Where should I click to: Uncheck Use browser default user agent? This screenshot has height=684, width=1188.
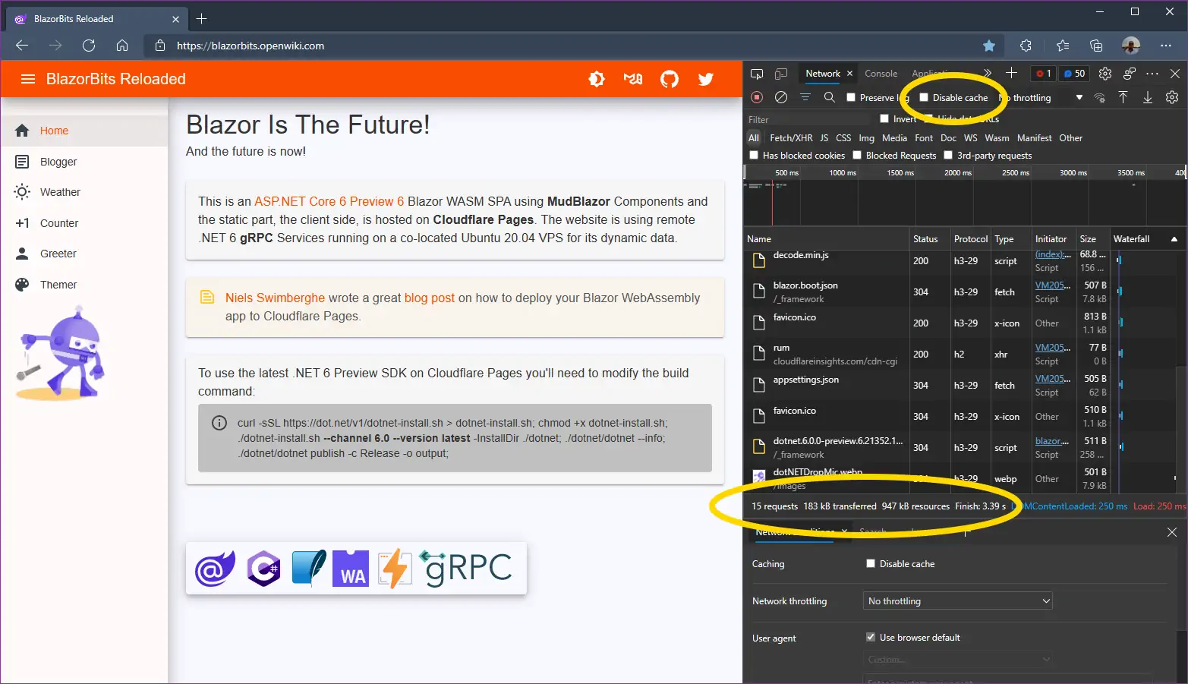tap(871, 637)
